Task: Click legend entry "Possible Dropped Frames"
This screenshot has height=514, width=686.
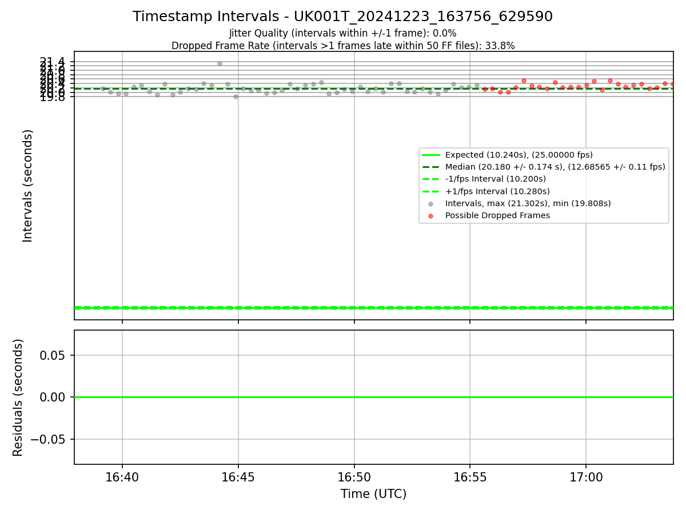Action: coord(497,216)
